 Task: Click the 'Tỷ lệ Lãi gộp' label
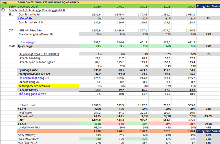pyautogui.click(x=25, y=46)
